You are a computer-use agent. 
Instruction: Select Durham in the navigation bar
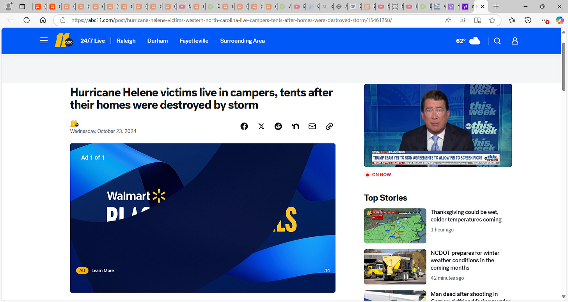[158, 41]
